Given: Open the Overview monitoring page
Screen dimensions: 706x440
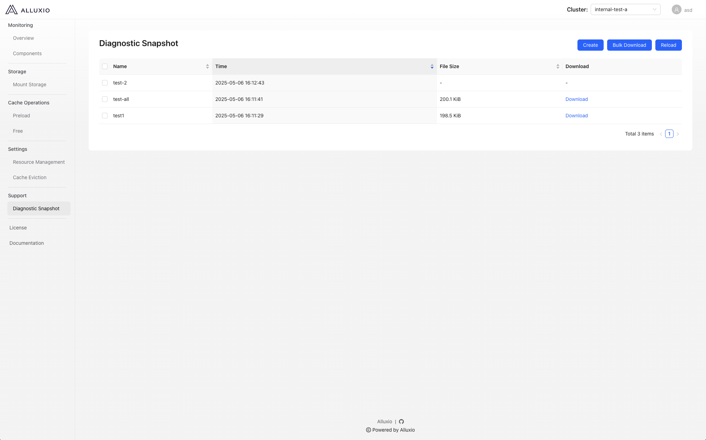Looking at the screenshot, I should 23,38.
